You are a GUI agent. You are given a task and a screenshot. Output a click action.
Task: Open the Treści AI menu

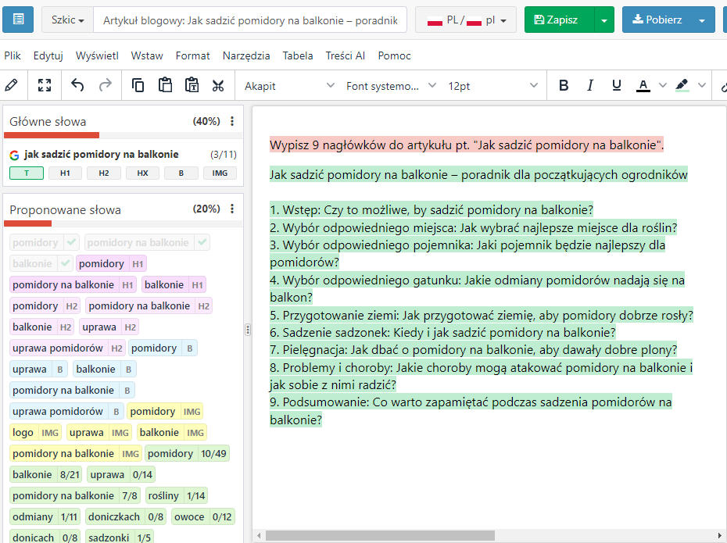(x=346, y=55)
